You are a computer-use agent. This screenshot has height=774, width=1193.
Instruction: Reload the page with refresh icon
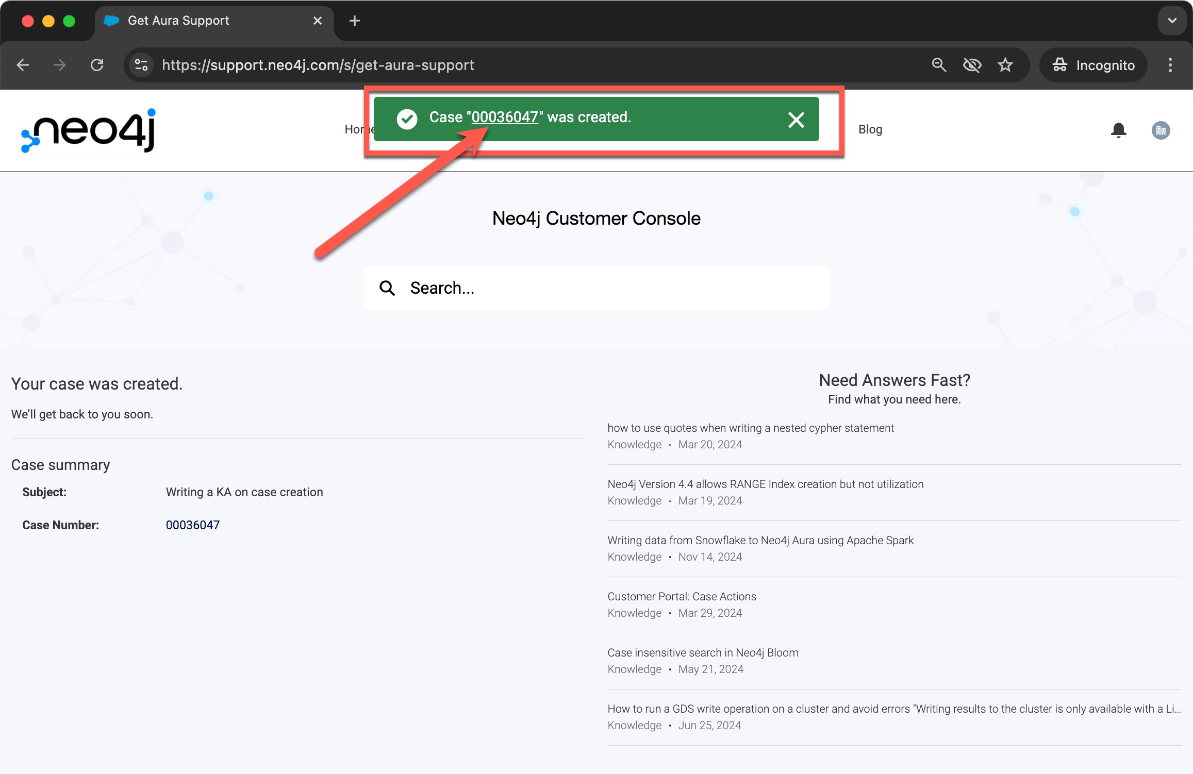[x=97, y=65]
